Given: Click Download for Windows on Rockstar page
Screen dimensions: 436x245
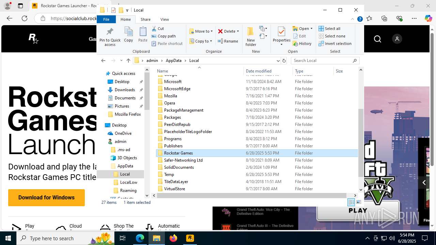Looking at the screenshot, I should tap(46, 198).
